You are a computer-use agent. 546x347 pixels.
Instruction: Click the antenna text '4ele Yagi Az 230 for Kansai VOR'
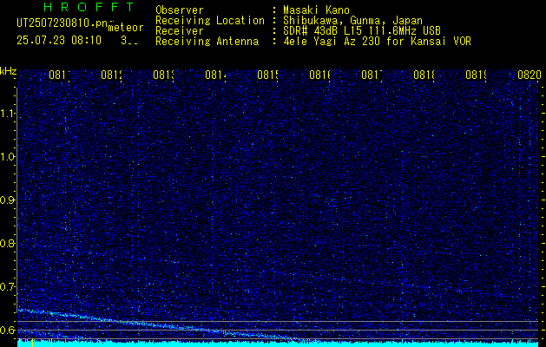[x=377, y=42]
